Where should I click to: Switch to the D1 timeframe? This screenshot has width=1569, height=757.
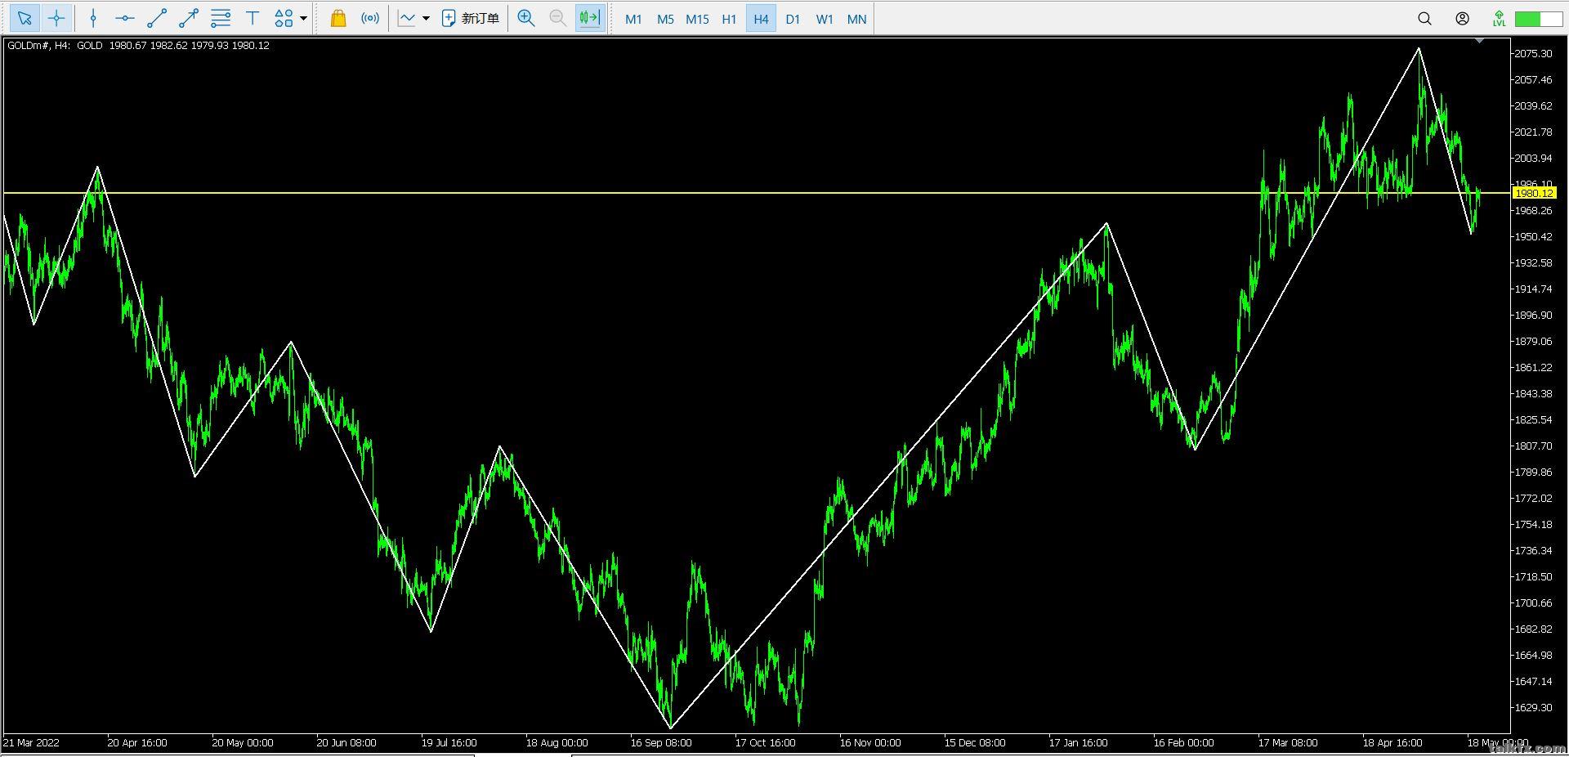click(793, 19)
